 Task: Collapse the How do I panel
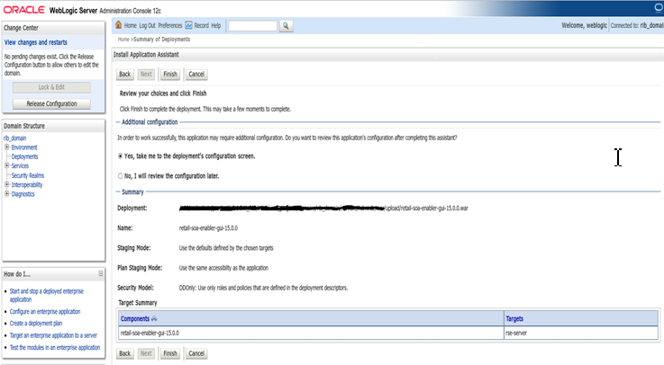(101, 273)
